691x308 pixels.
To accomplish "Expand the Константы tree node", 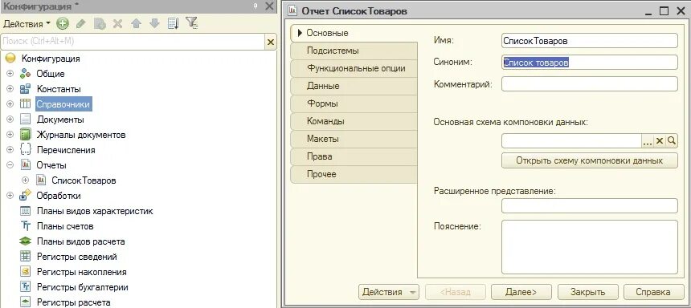I will coord(10,89).
